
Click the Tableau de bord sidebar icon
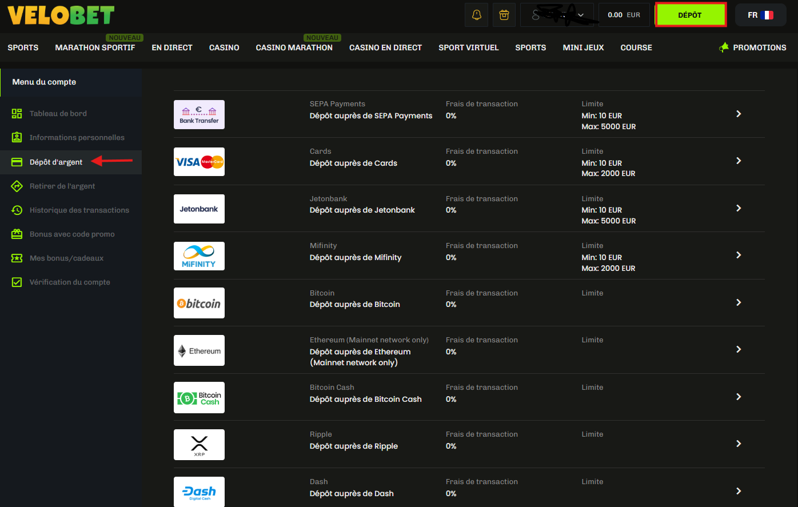point(17,114)
